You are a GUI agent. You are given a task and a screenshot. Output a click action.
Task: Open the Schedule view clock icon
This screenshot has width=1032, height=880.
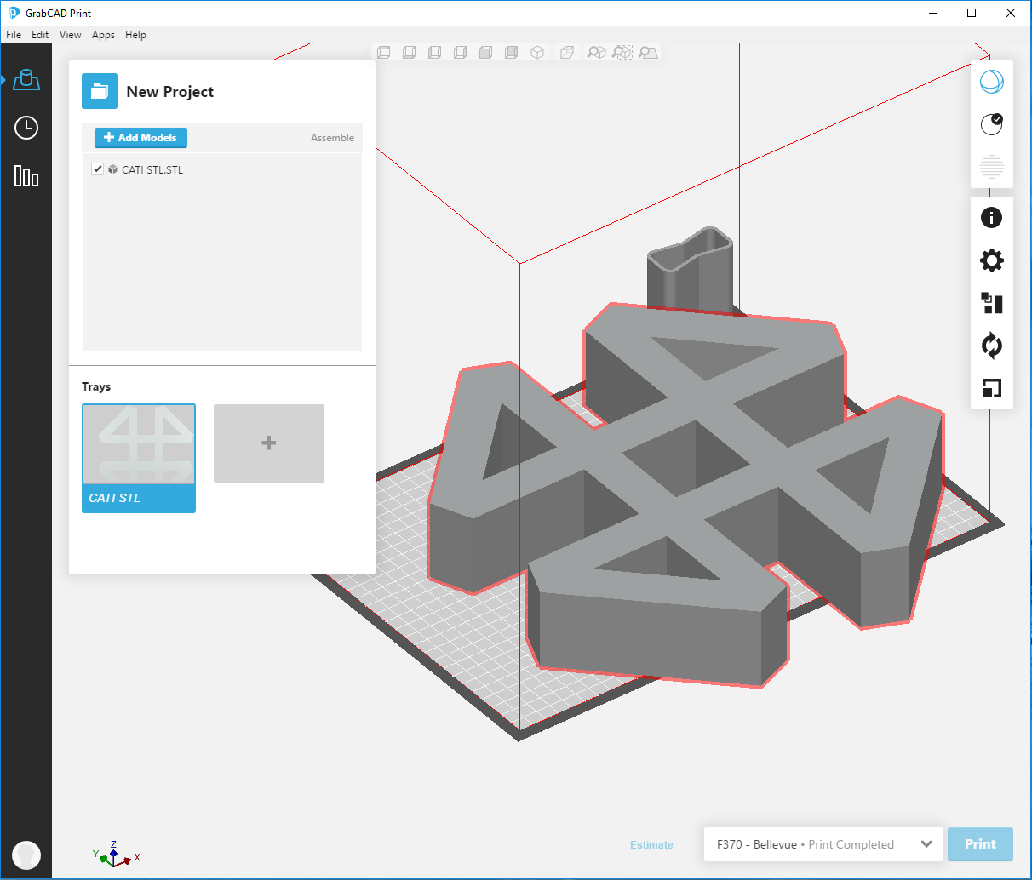pyautogui.click(x=26, y=128)
